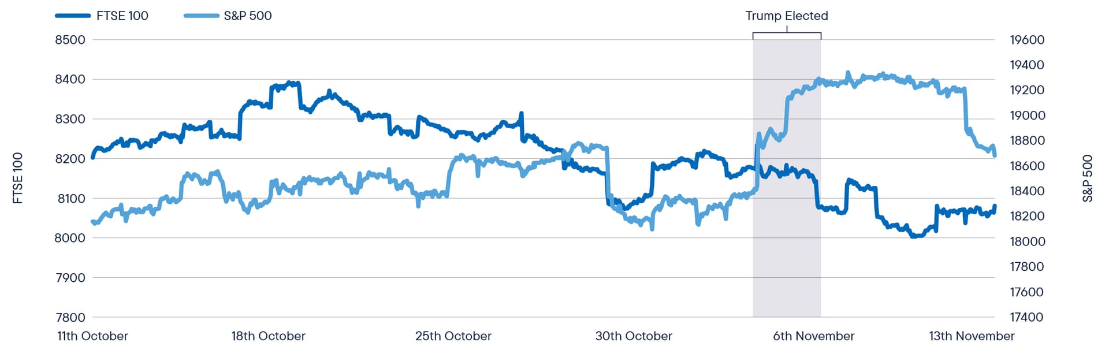Click the 8500 value on left axis
This screenshot has width=1109, height=354.
pos(70,40)
